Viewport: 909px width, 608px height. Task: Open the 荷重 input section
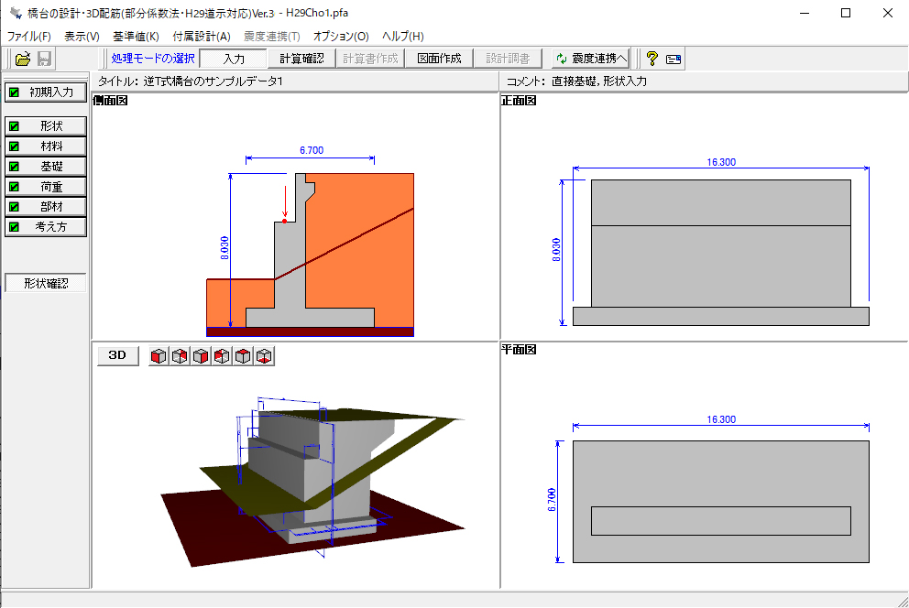pos(46,187)
